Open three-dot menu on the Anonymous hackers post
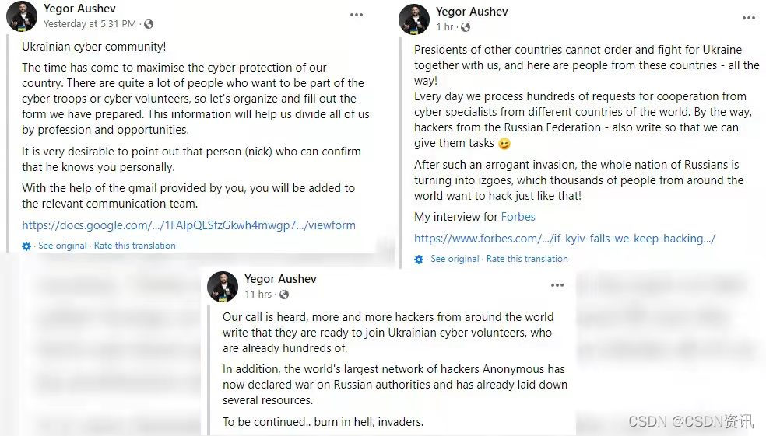 click(x=557, y=285)
